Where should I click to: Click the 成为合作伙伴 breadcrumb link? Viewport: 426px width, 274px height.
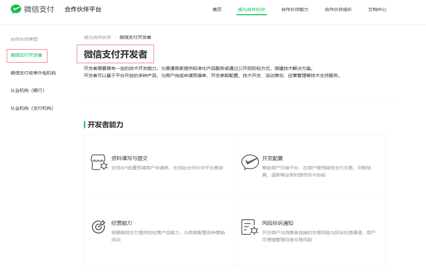coord(97,37)
